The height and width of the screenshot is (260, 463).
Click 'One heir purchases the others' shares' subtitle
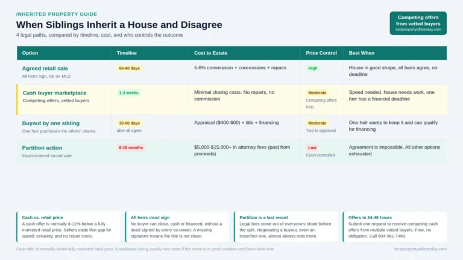tap(58, 131)
